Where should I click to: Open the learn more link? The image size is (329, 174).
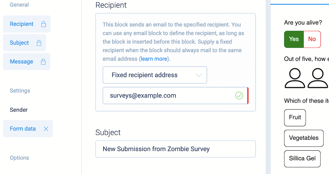pos(154,59)
